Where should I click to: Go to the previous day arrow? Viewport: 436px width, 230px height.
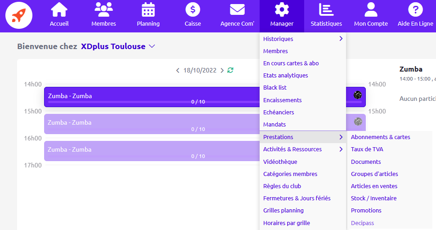click(178, 71)
